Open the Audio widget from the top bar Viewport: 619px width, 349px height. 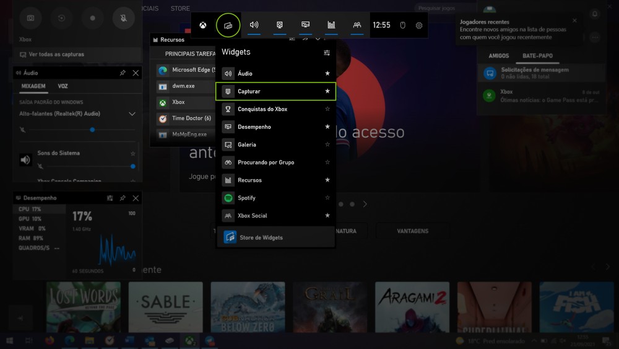[x=254, y=25]
